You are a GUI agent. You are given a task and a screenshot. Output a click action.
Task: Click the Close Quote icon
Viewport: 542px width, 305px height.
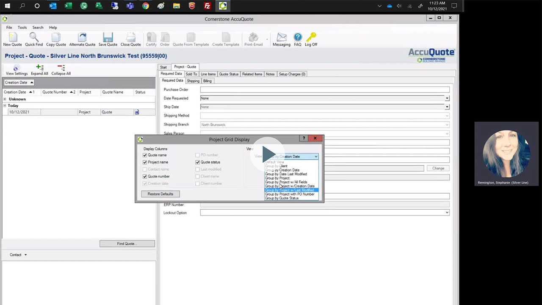[130, 37]
